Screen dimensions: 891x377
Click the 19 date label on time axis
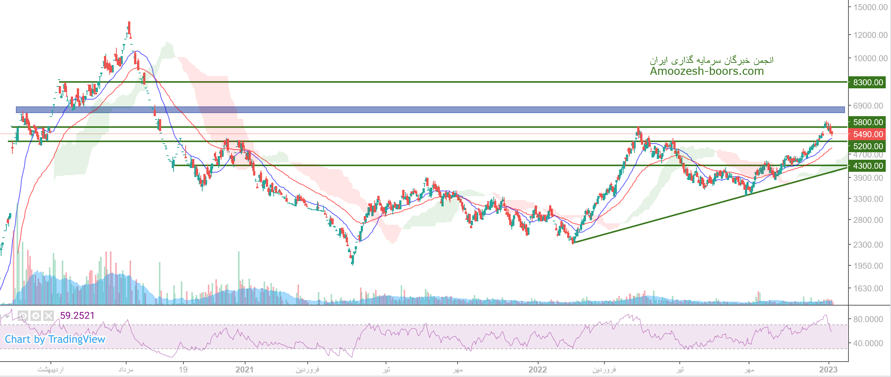click(x=183, y=369)
